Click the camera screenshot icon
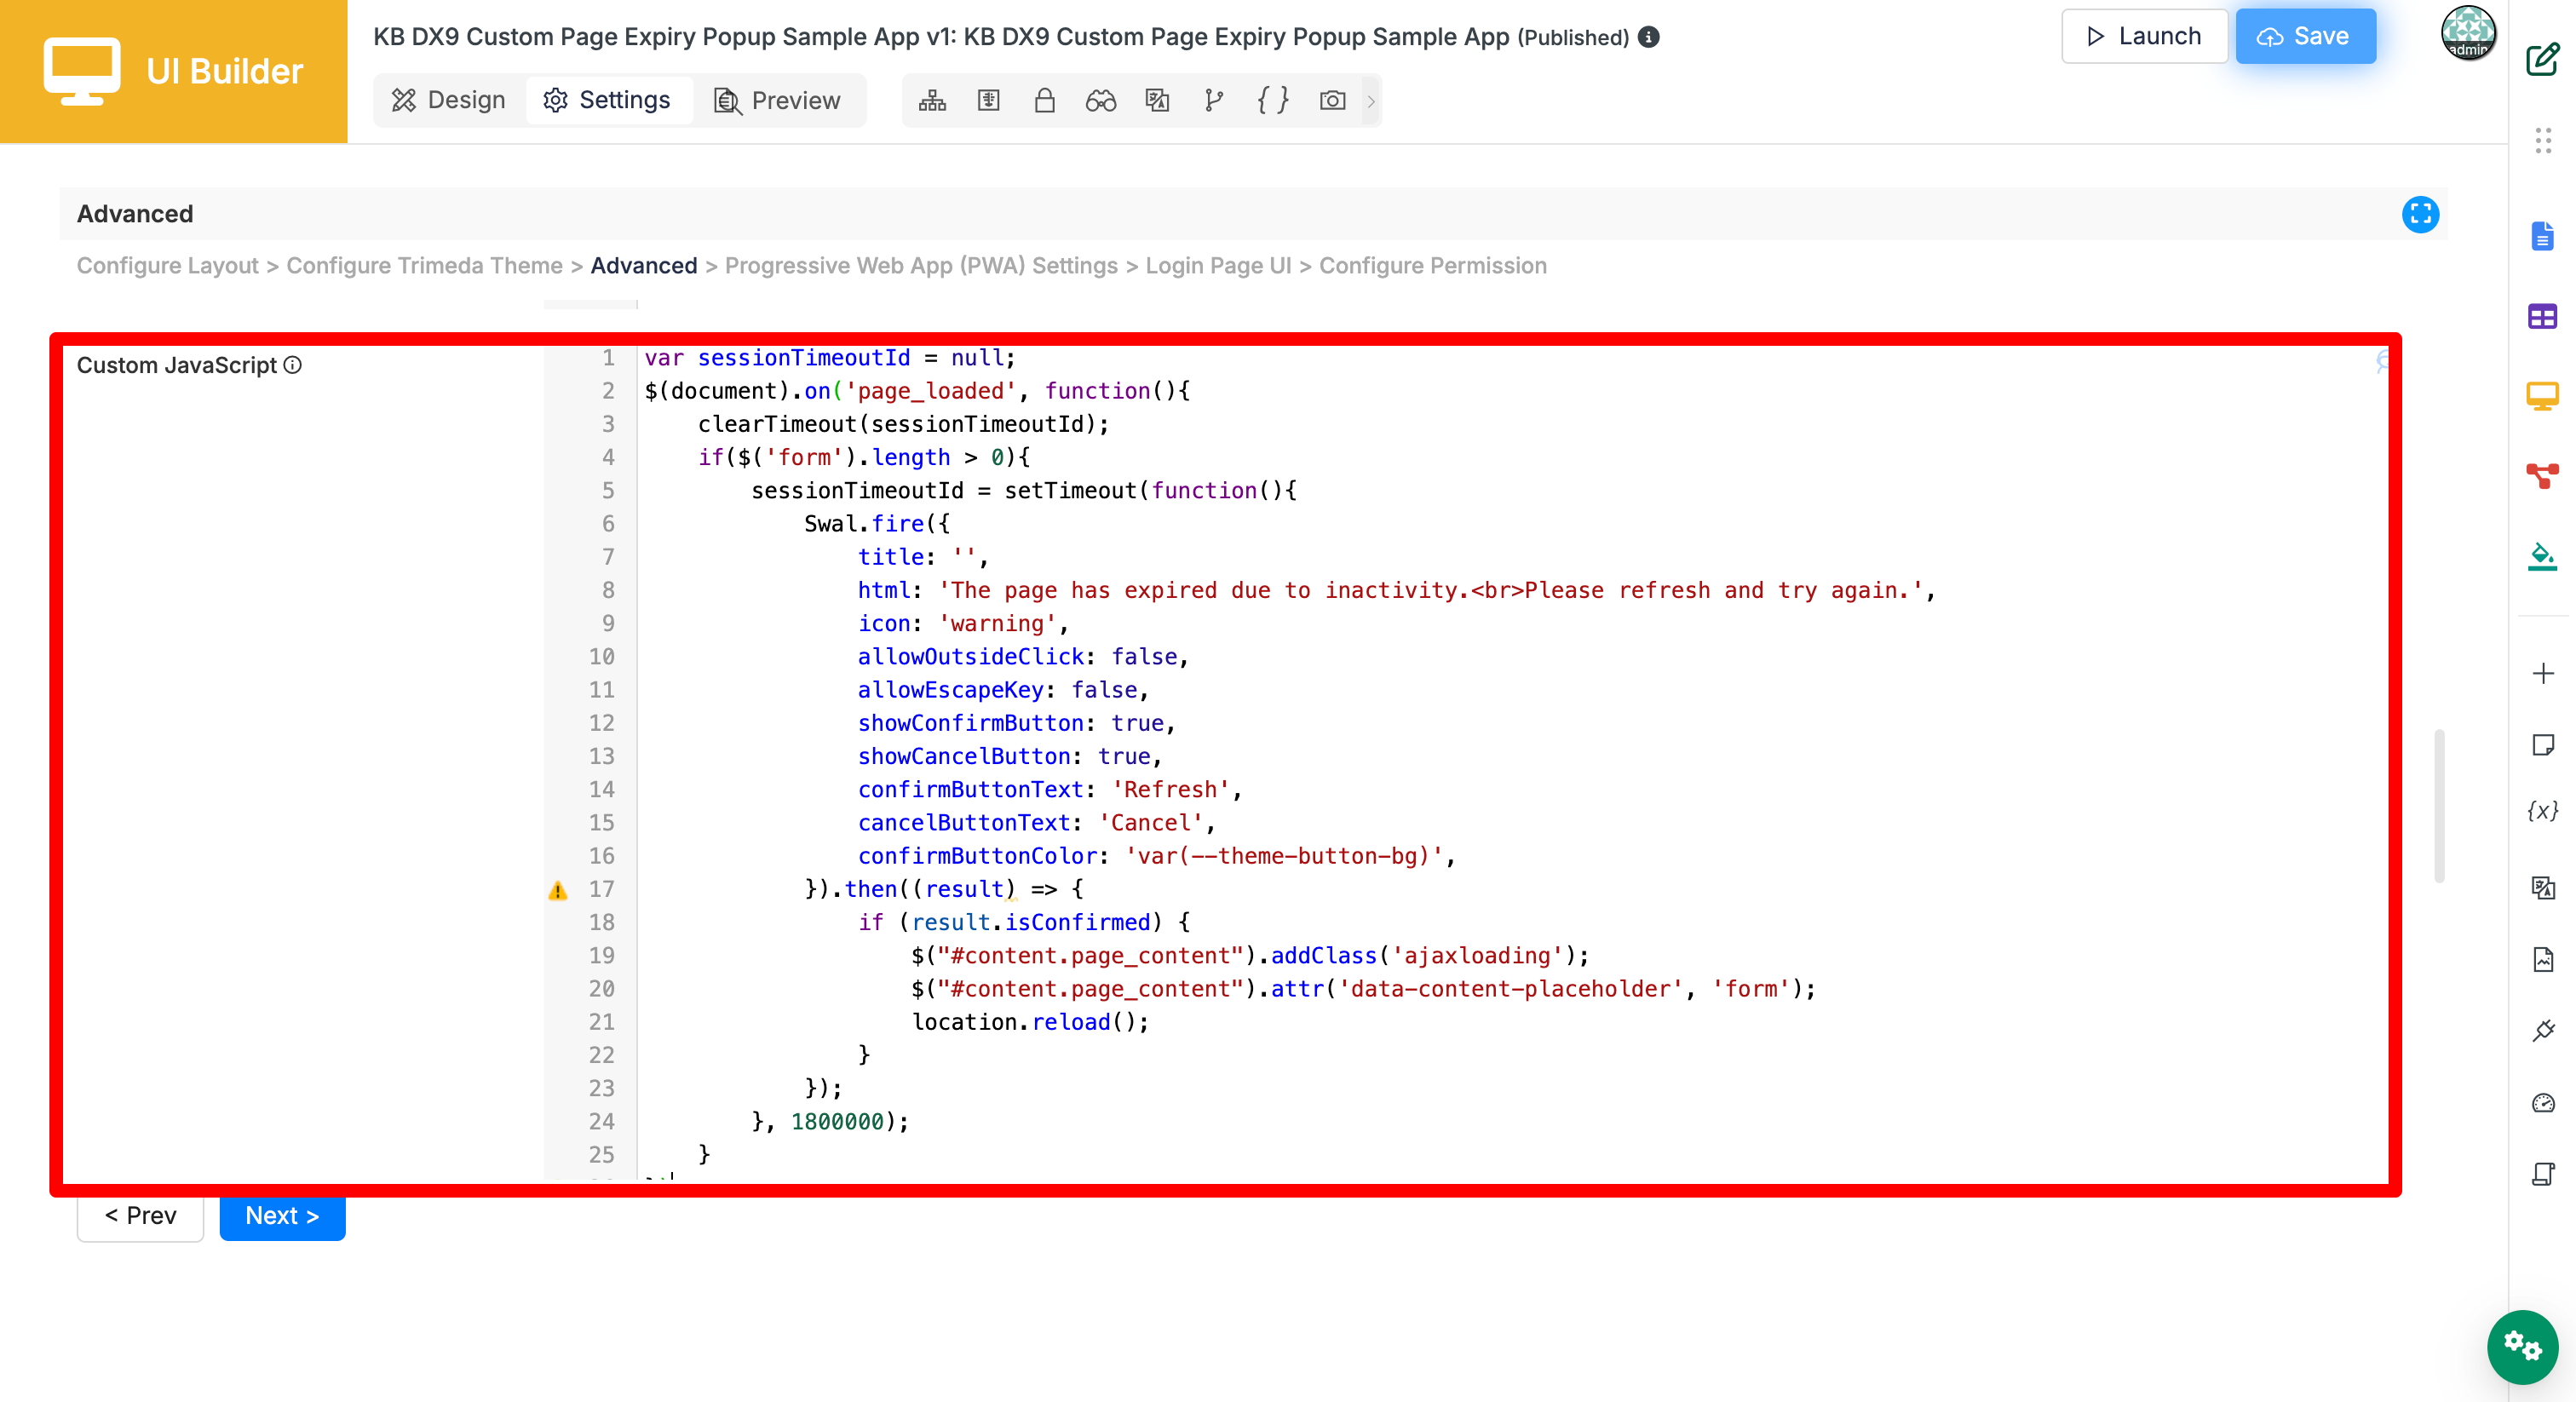2576x1402 pixels. (1332, 101)
